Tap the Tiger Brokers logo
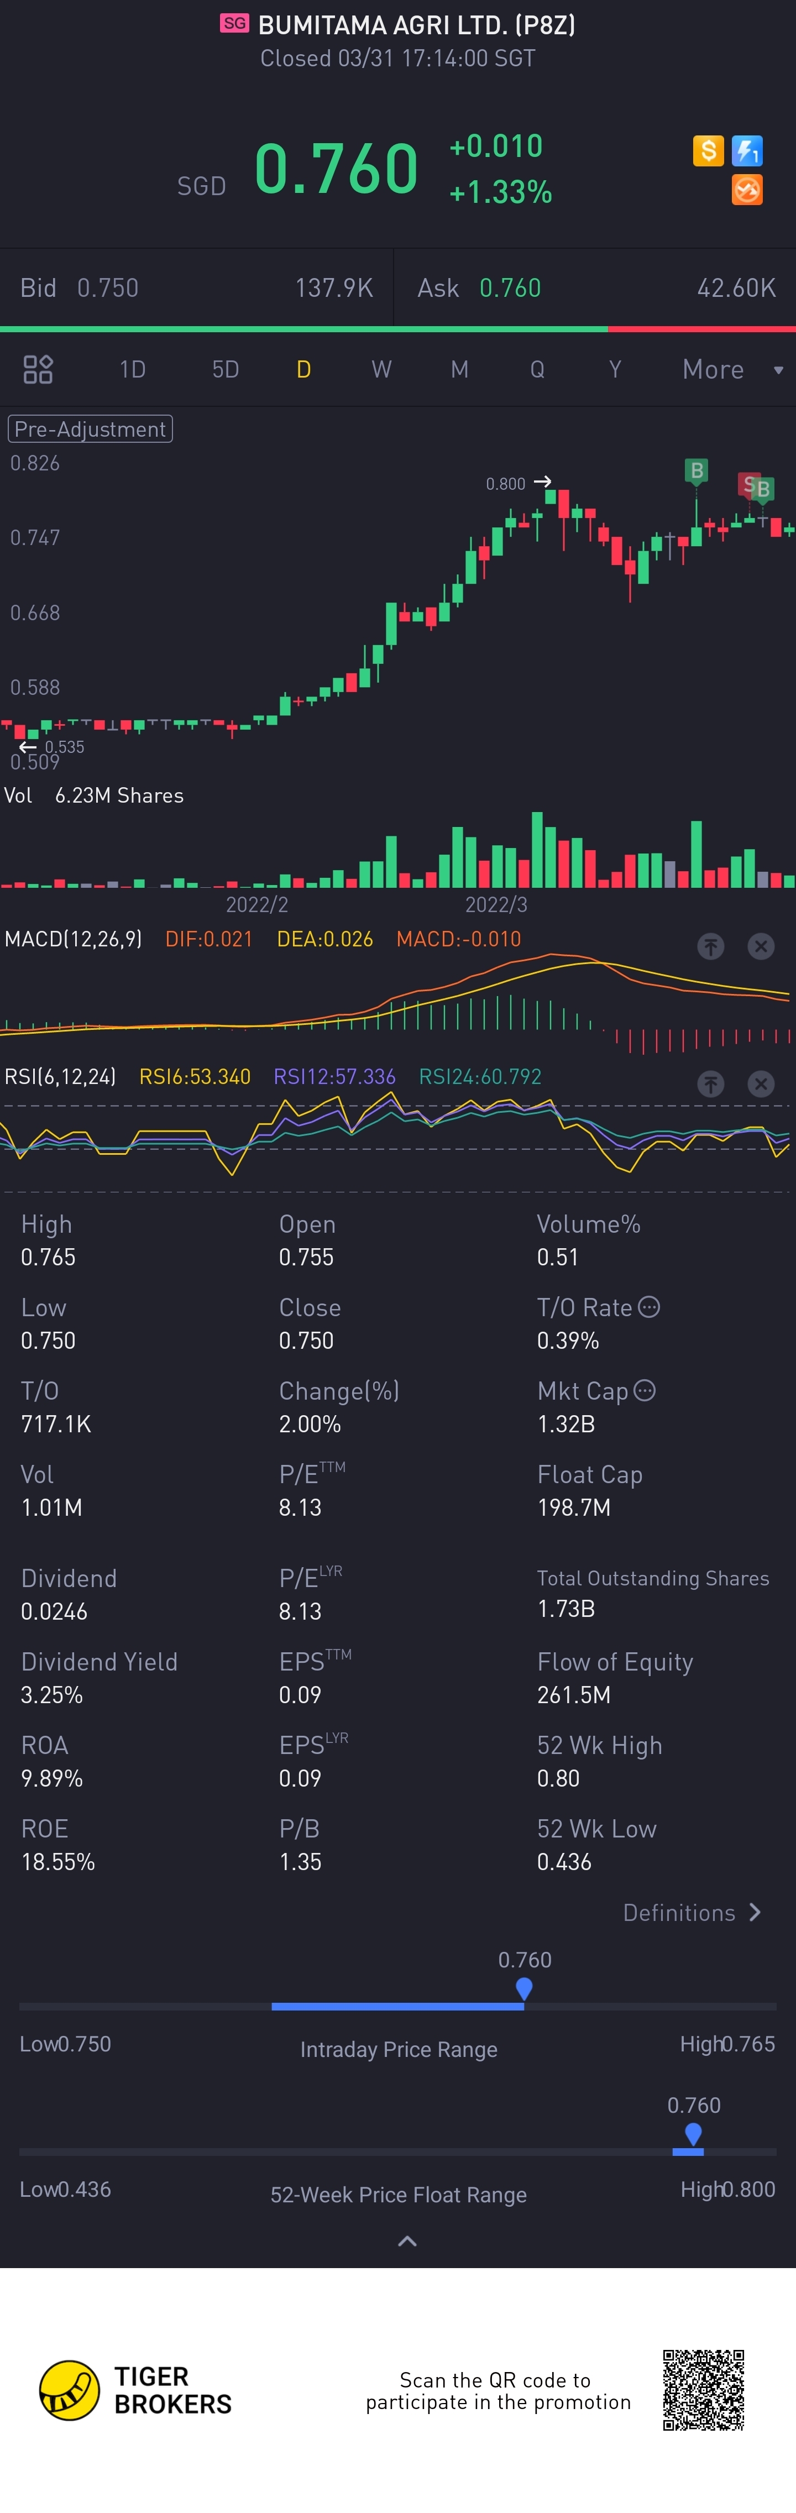 [135, 2390]
